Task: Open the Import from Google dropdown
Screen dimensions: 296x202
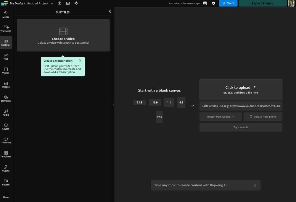Action: (x=220, y=116)
